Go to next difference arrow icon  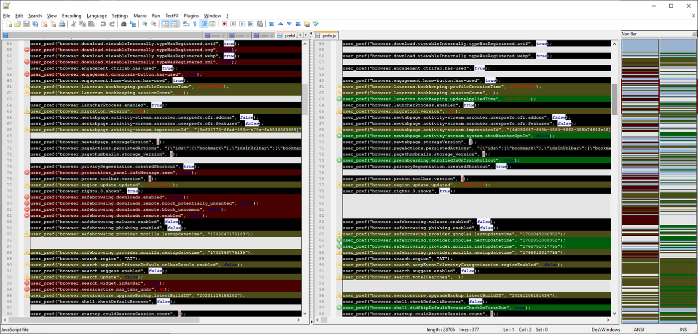click(289, 24)
